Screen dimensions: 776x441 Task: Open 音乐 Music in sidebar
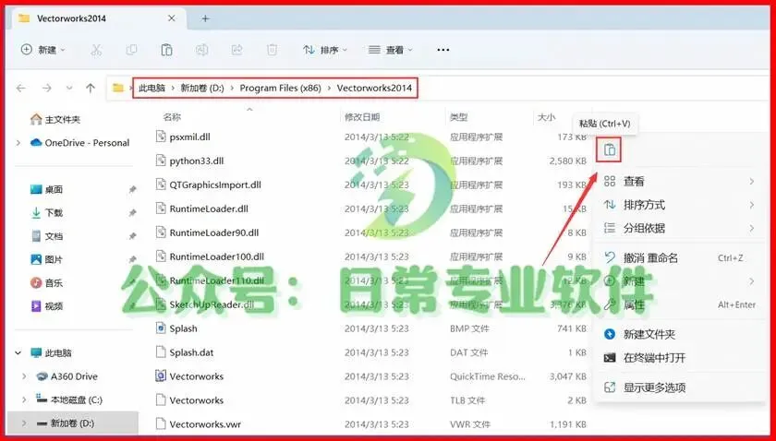pyautogui.click(x=46, y=283)
